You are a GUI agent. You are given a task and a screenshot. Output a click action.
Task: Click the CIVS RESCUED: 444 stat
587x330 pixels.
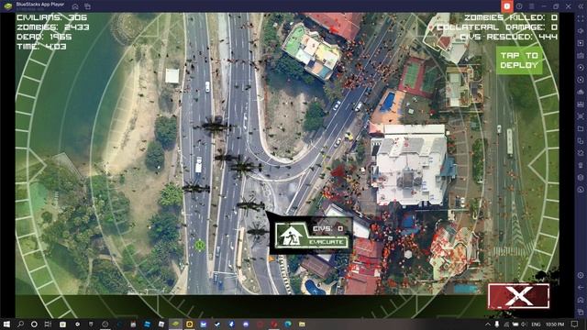coord(508,37)
